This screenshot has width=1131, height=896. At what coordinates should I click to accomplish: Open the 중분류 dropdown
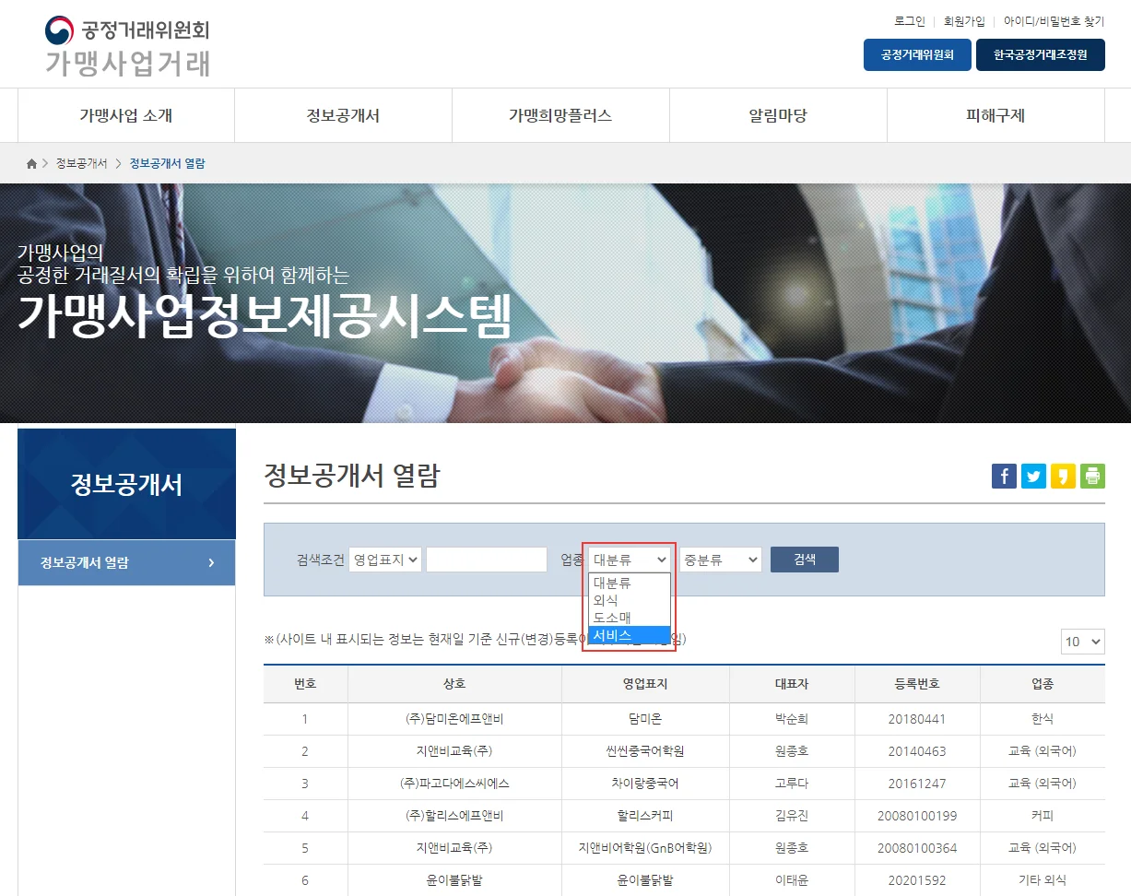pyautogui.click(x=720, y=560)
